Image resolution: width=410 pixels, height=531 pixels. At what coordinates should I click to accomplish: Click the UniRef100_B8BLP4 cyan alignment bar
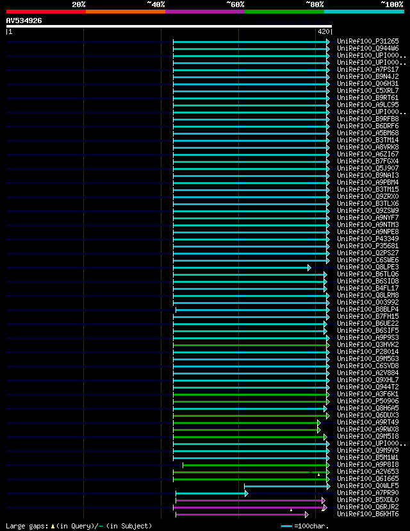pyautogui.click(x=251, y=310)
